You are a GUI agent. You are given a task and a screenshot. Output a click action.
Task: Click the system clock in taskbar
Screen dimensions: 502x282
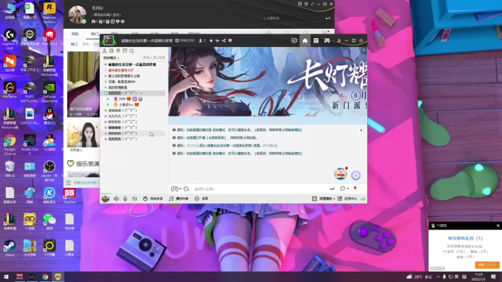479,276
